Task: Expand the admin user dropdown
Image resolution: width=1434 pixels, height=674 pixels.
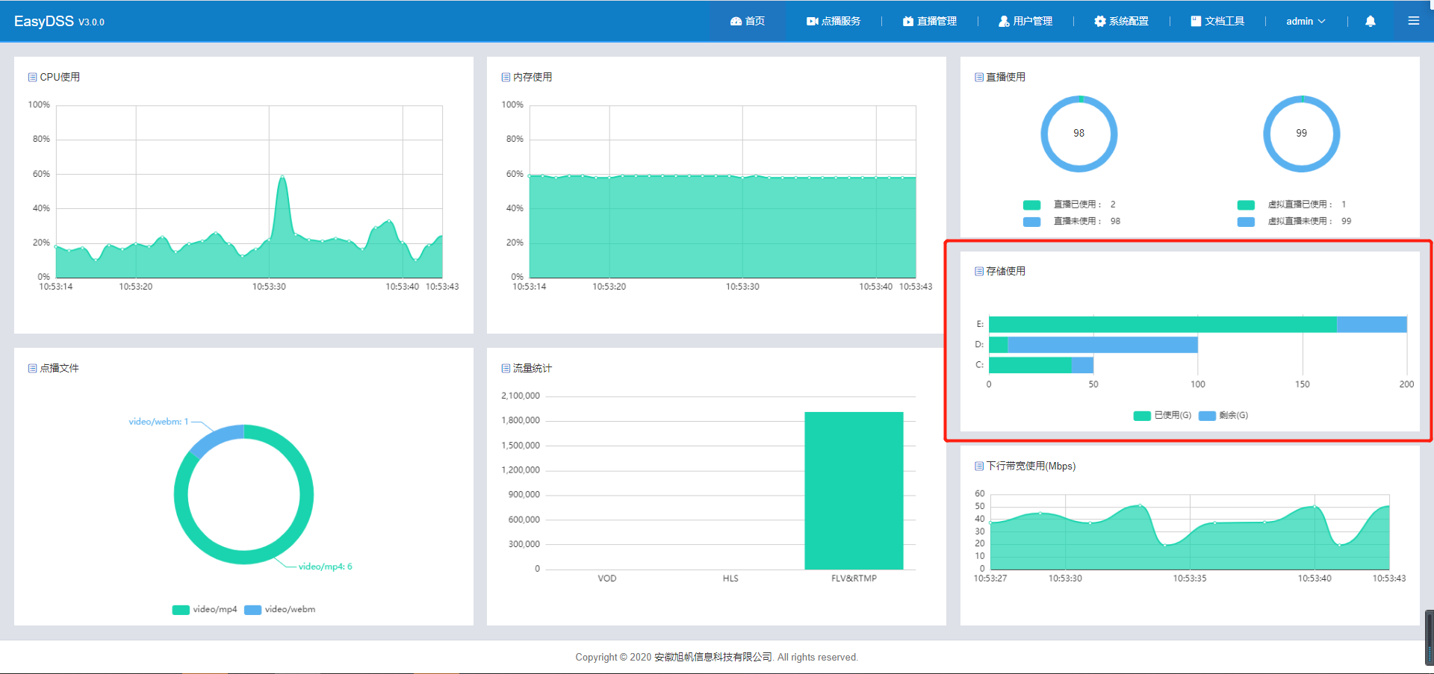Action: 1306,21
